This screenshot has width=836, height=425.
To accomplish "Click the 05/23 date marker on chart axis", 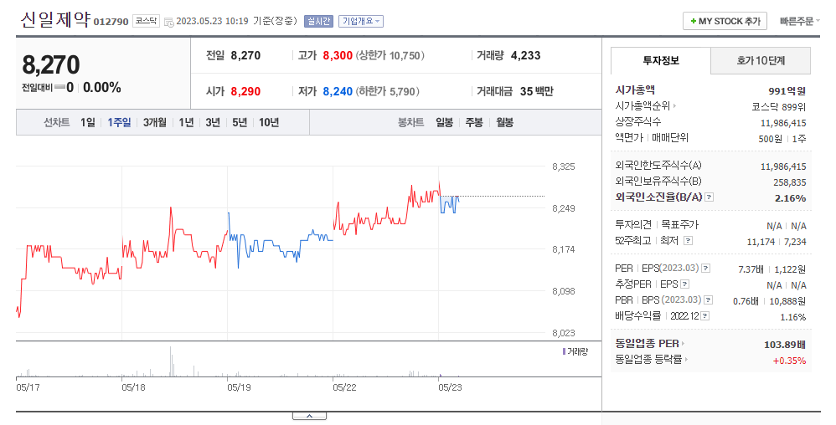I will click(450, 387).
